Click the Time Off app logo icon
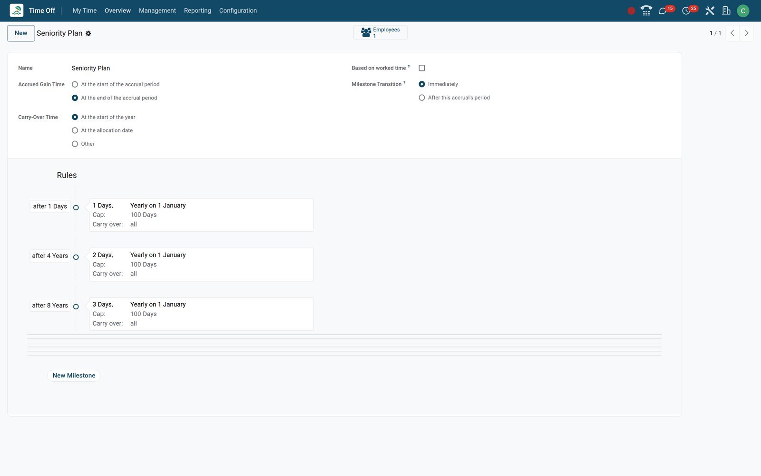761x476 pixels. click(x=17, y=10)
